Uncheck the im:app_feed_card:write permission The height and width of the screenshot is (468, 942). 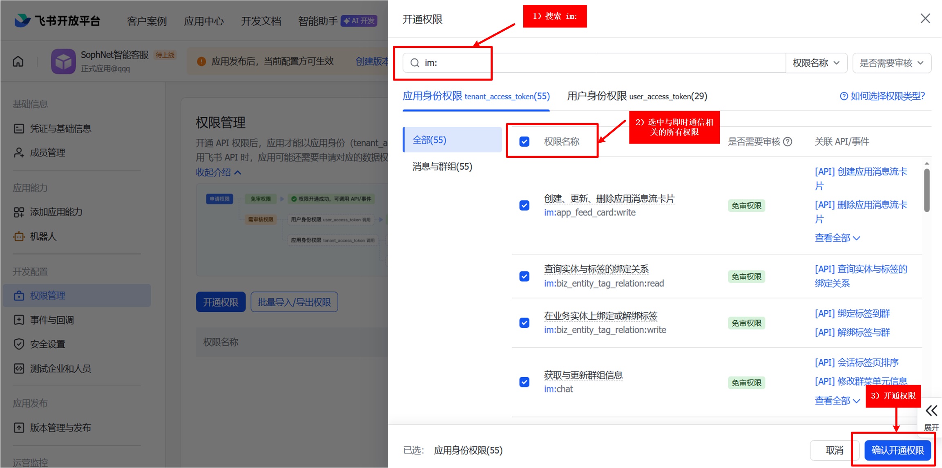(x=524, y=205)
